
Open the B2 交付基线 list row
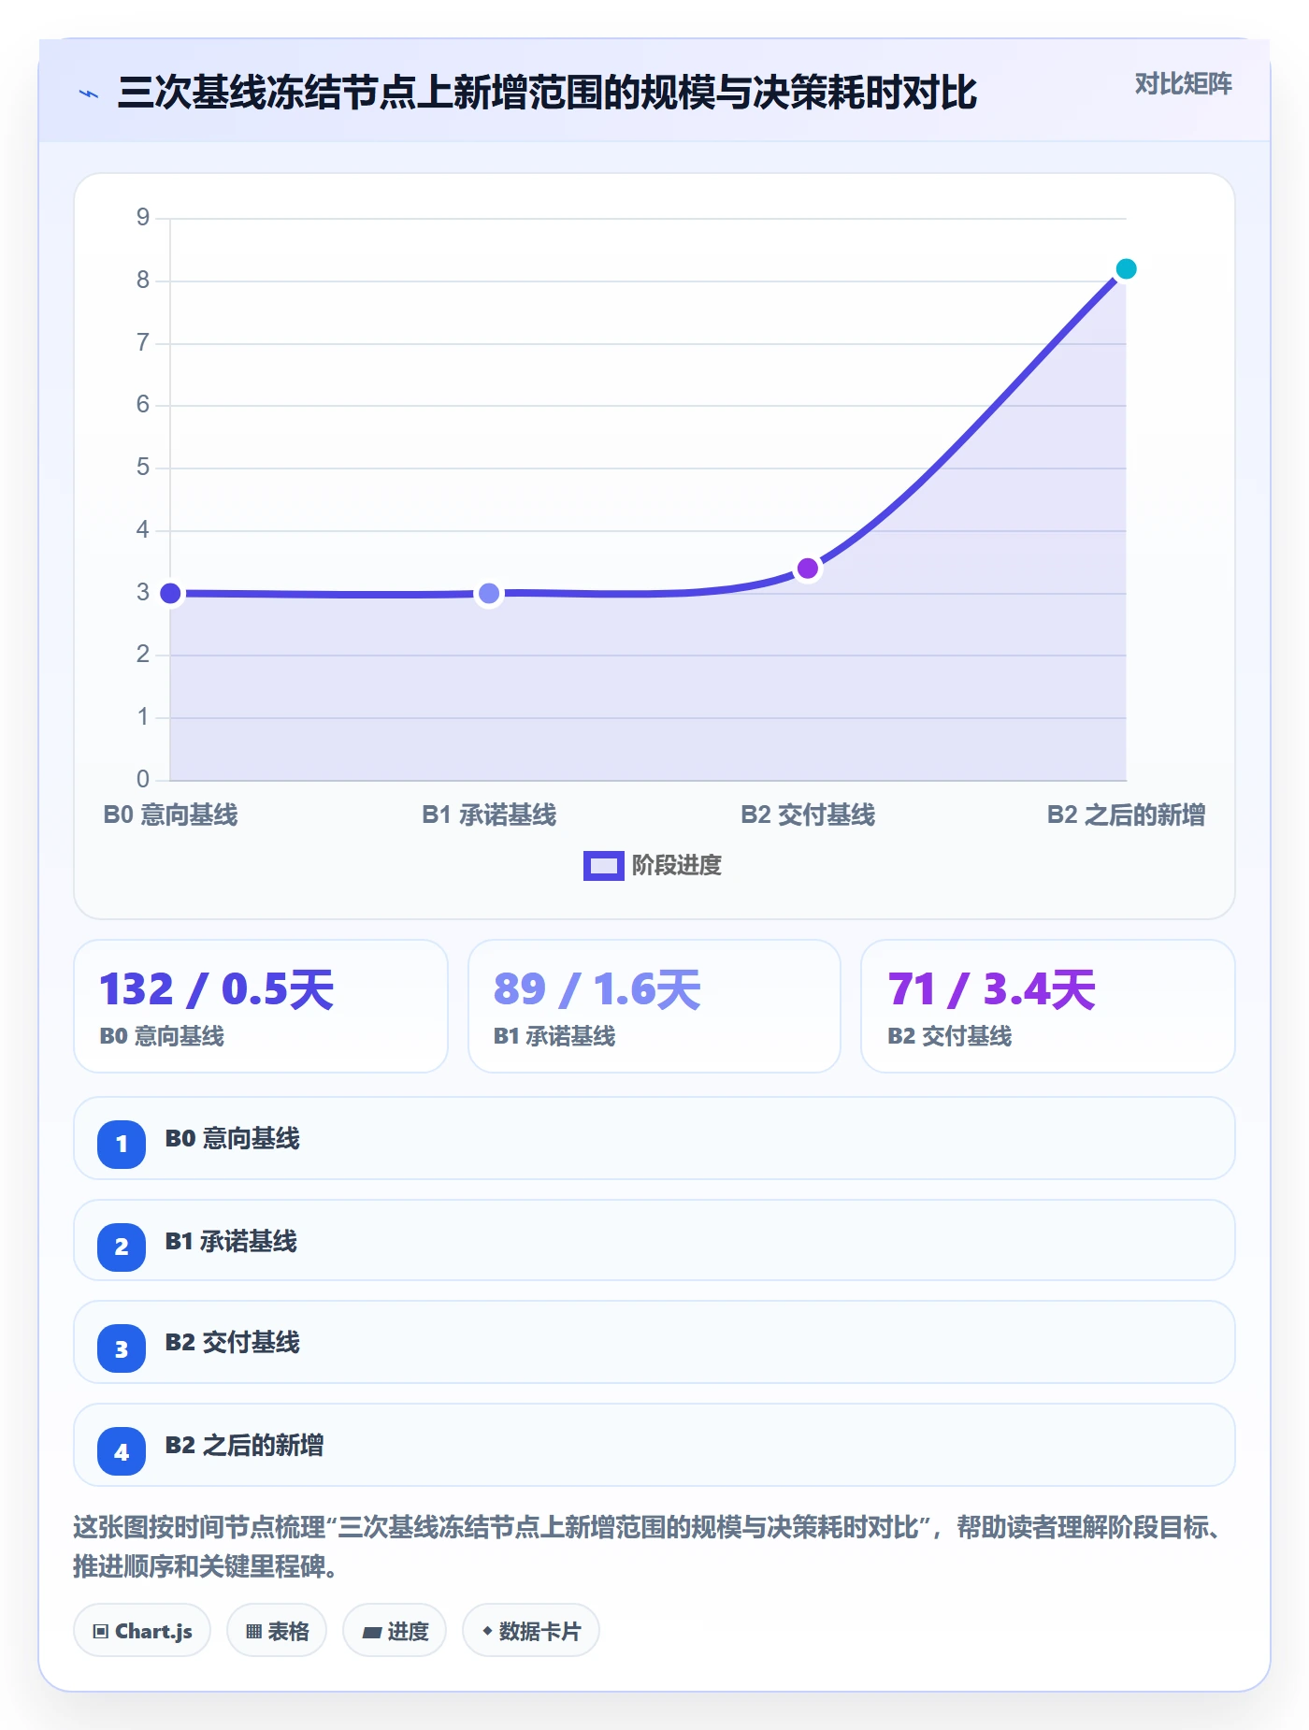click(654, 1342)
